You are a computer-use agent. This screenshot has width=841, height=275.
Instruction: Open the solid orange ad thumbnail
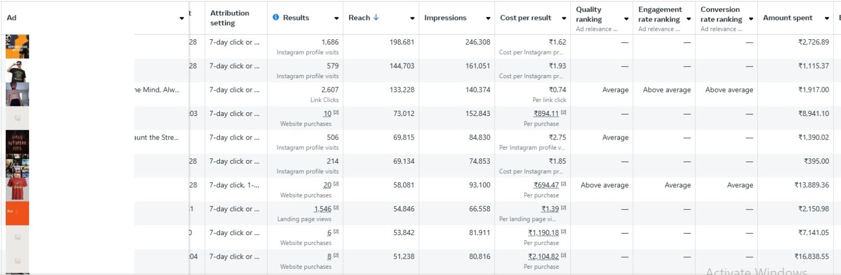tap(17, 213)
